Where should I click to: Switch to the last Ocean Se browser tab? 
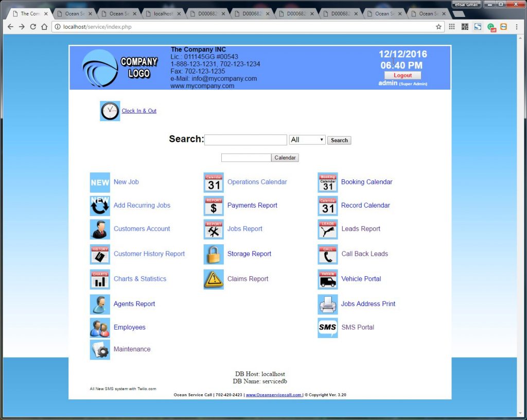pos(426,14)
